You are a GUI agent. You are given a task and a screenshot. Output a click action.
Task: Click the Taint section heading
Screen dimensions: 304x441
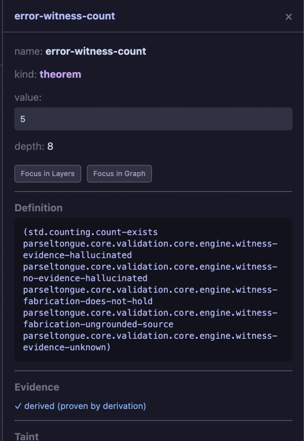point(27,436)
